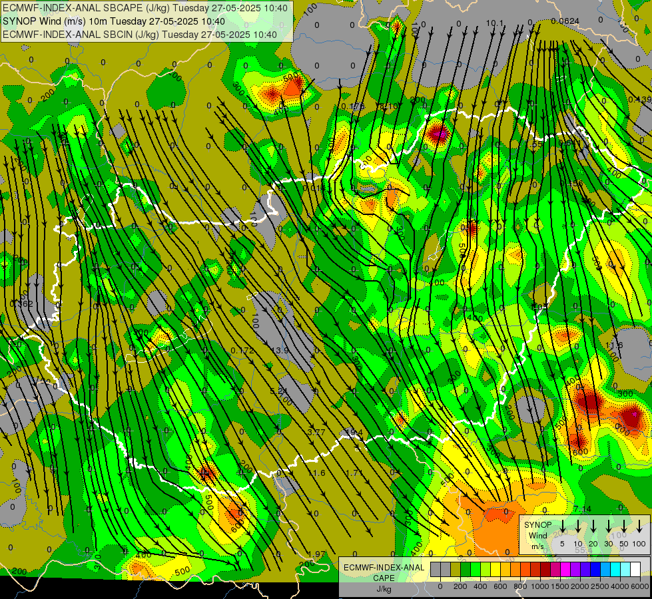Pick the bright green CAPE legend swatch
The height and width of the screenshot is (599, 652).
476,569
